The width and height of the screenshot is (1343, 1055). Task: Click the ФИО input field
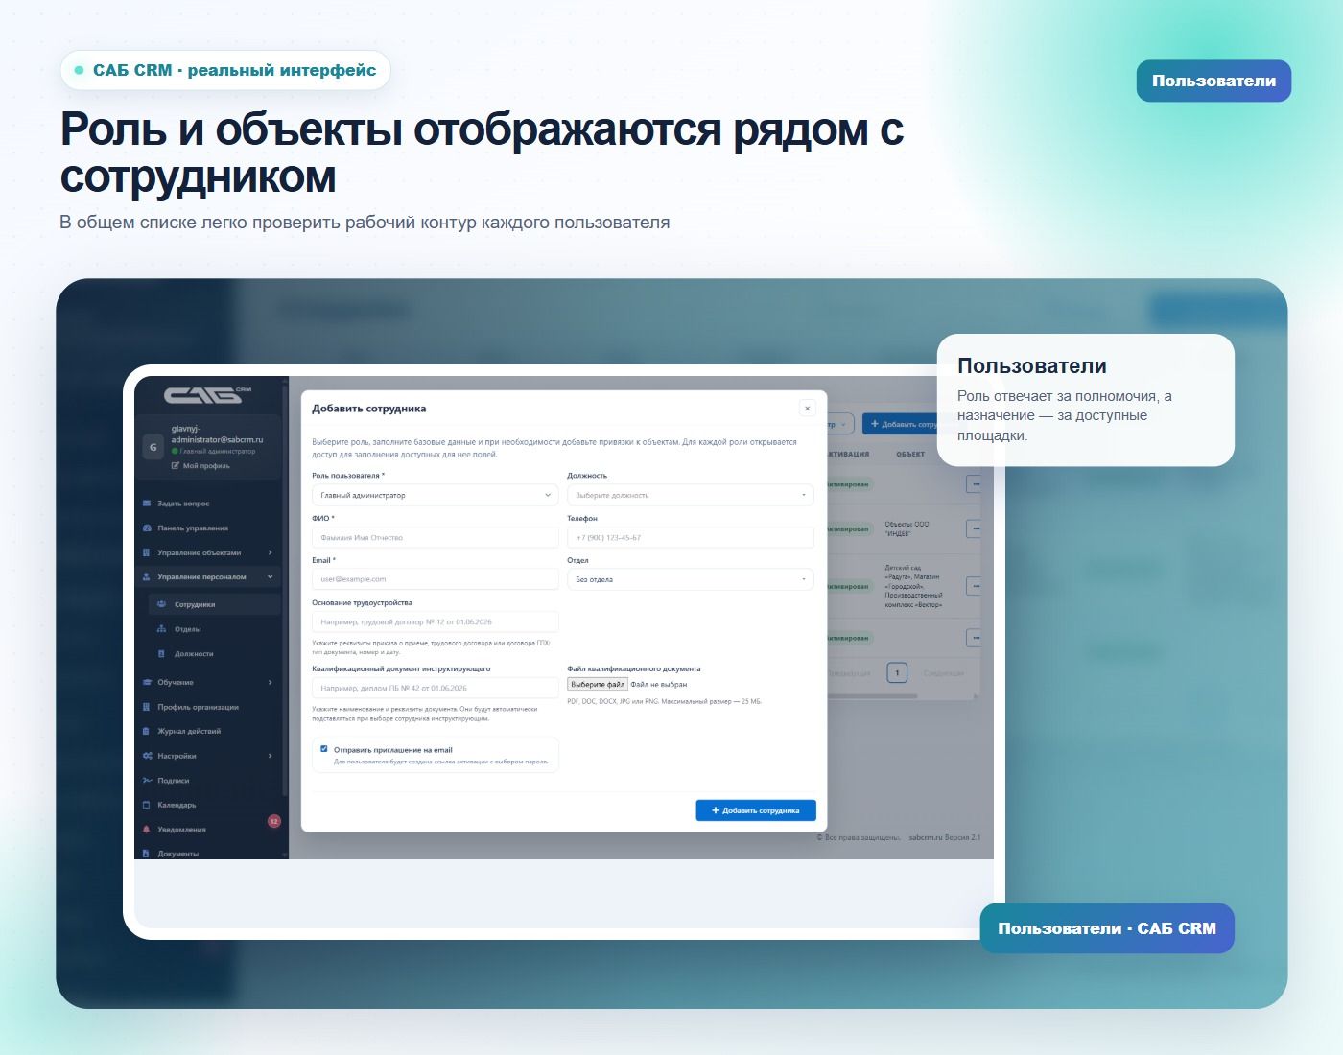pos(435,537)
